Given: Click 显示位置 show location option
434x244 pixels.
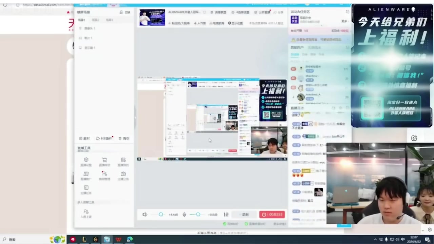Looking at the screenshot, I should tap(235, 23).
